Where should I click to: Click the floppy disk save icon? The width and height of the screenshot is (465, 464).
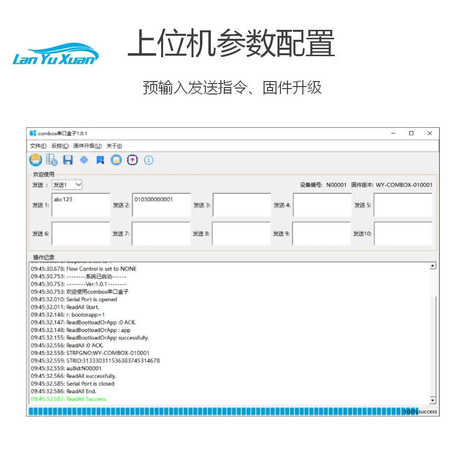tap(68, 160)
